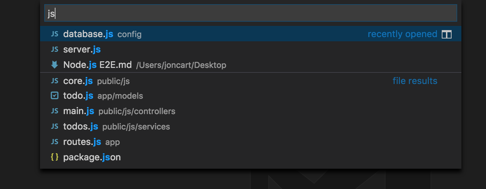Open database.js from the config folder
The height and width of the screenshot is (189, 486).
[88, 34]
